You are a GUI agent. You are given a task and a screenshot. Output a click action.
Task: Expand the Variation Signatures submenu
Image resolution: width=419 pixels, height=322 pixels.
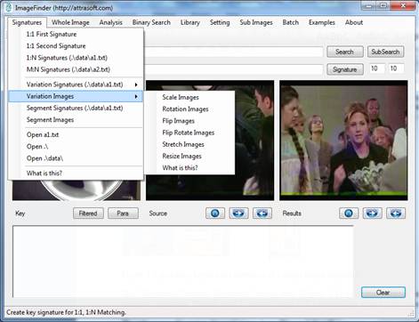click(76, 85)
